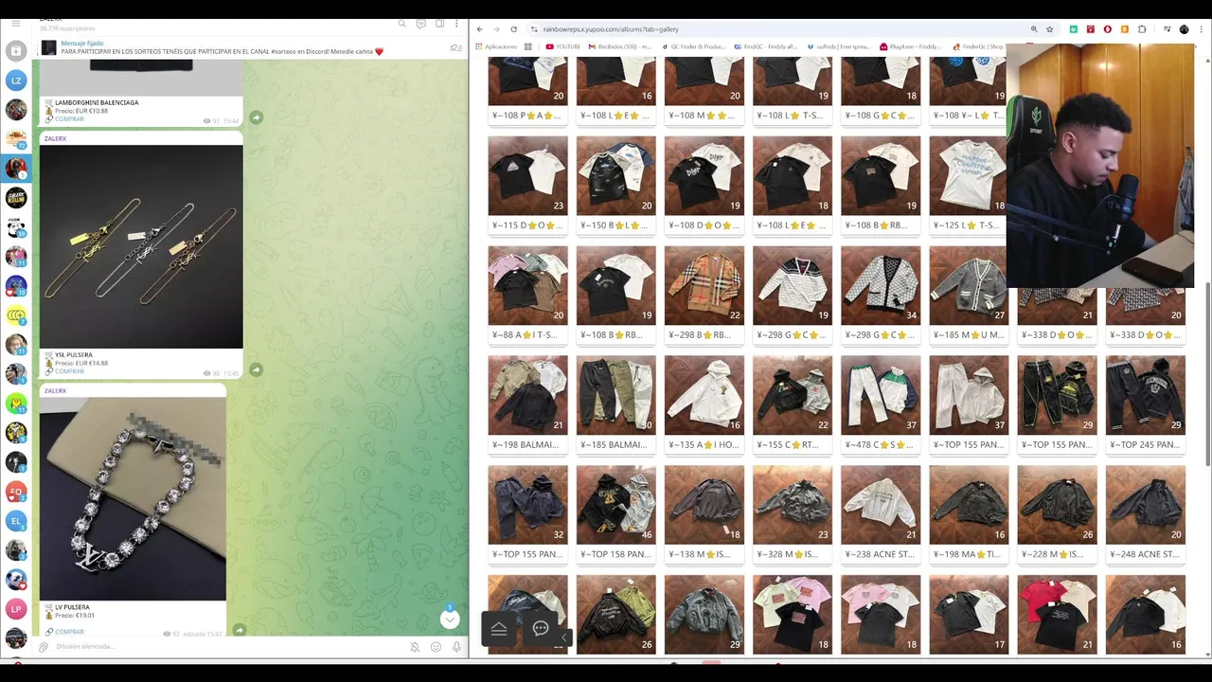Screen dimensions: 1212x682
Task: Open the browser extensions puzzle icon
Action: [x=1142, y=29]
